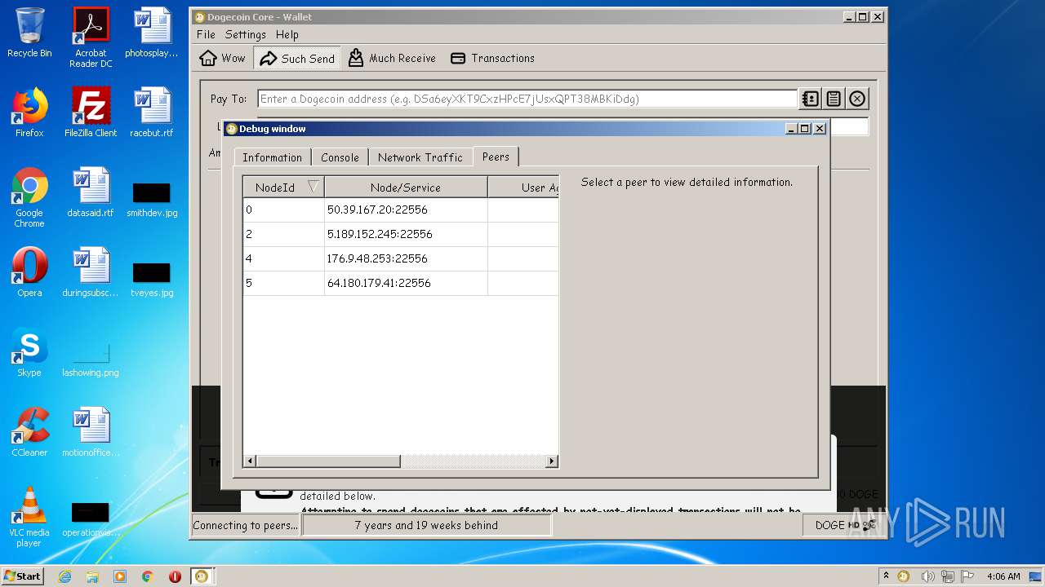Click the volume speaker tray icon
Screen dimensions: 1045x587
tap(928, 576)
